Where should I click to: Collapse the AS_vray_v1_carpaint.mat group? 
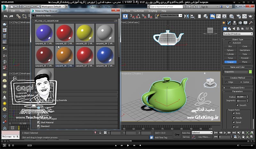tap(34, 21)
